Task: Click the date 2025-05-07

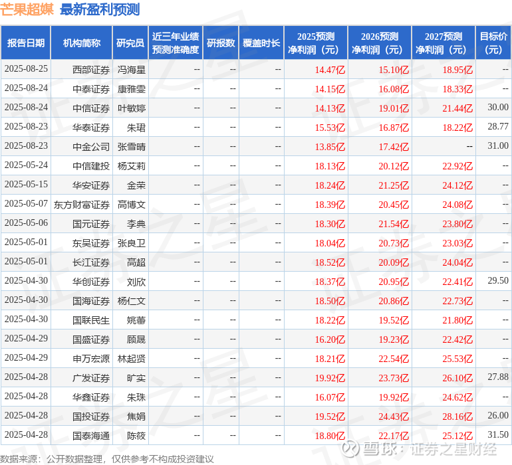Action: tap(26, 203)
